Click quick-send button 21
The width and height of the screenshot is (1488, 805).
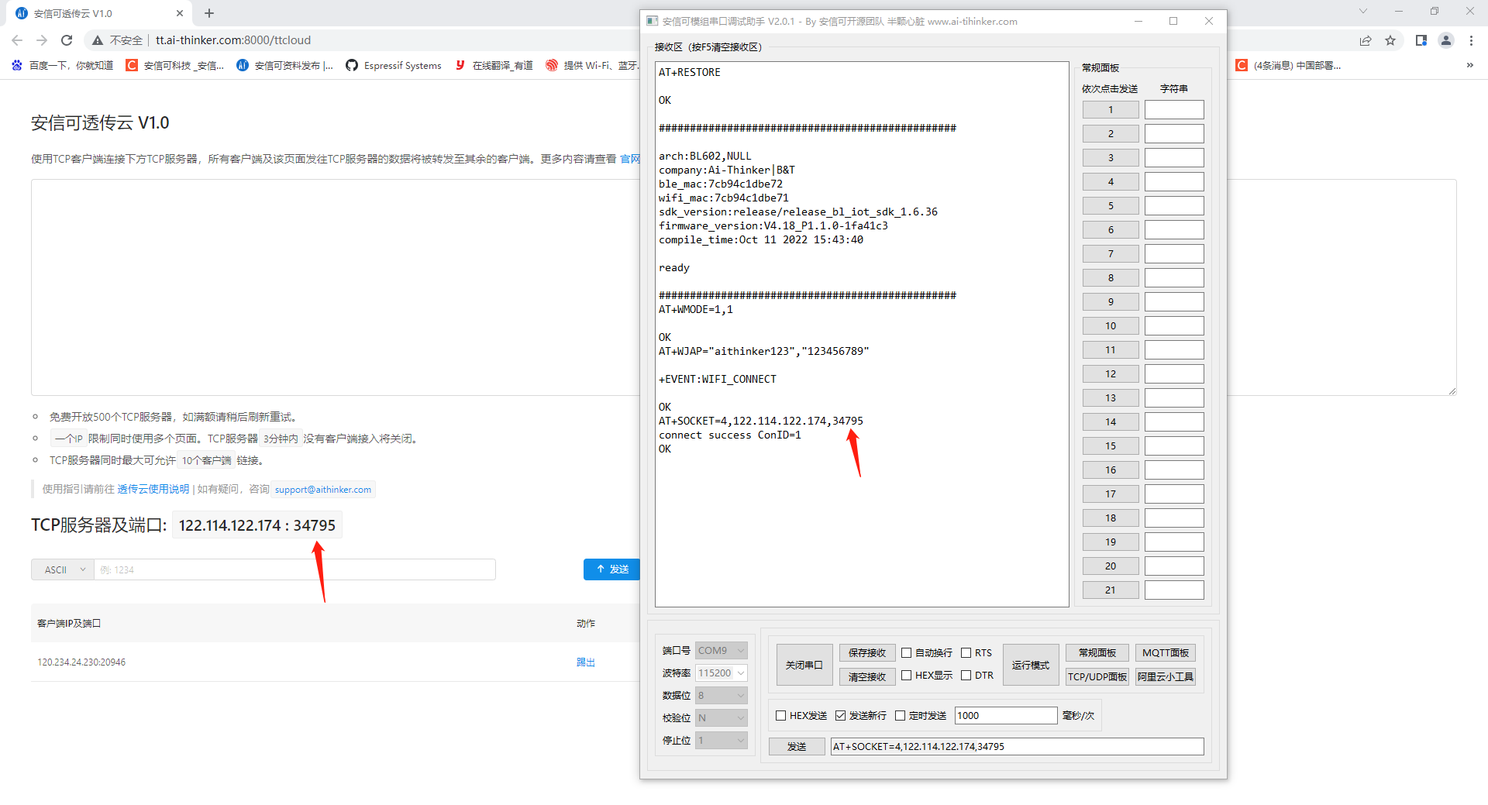click(x=1111, y=590)
